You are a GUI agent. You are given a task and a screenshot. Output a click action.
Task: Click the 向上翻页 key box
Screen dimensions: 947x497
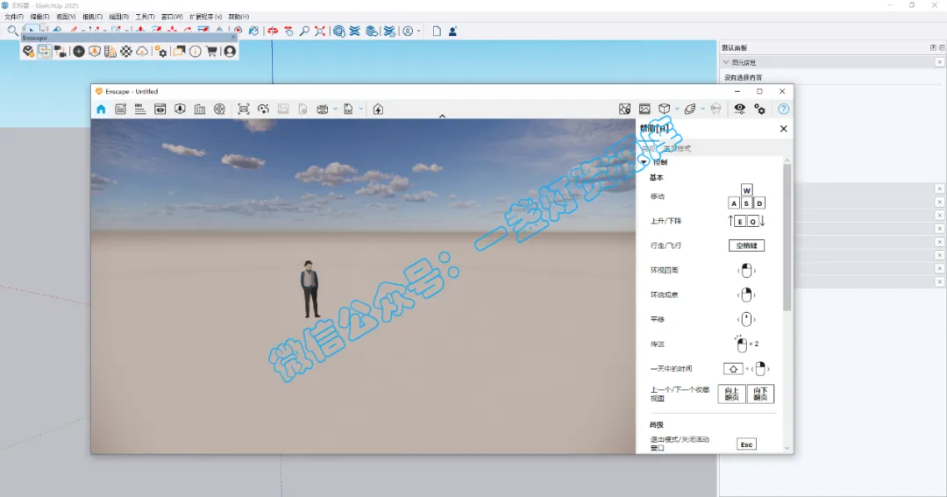[731, 394]
